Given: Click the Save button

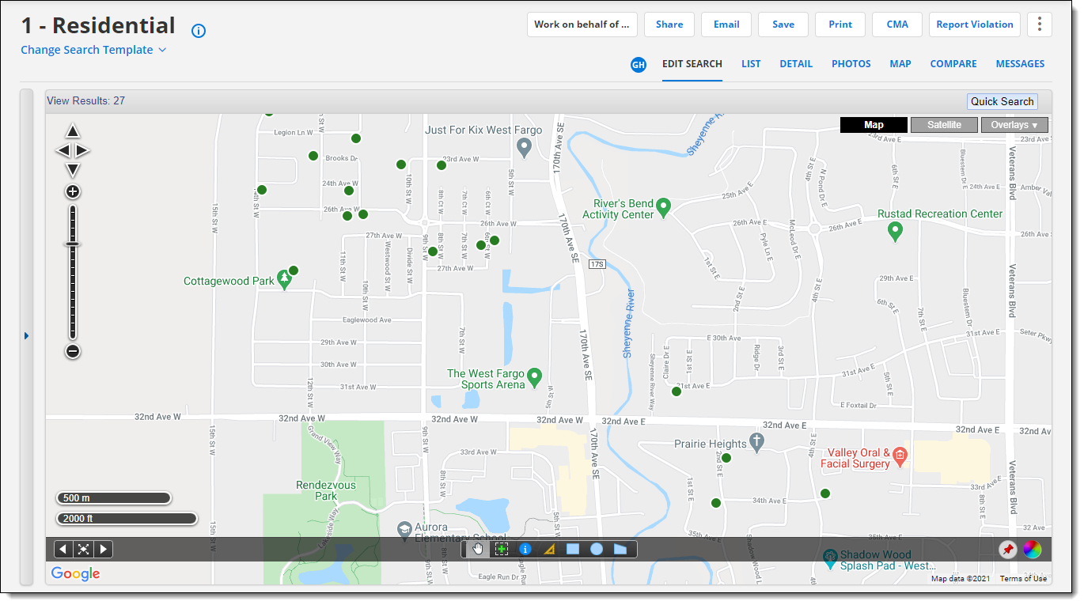Looking at the screenshot, I should click(783, 25).
